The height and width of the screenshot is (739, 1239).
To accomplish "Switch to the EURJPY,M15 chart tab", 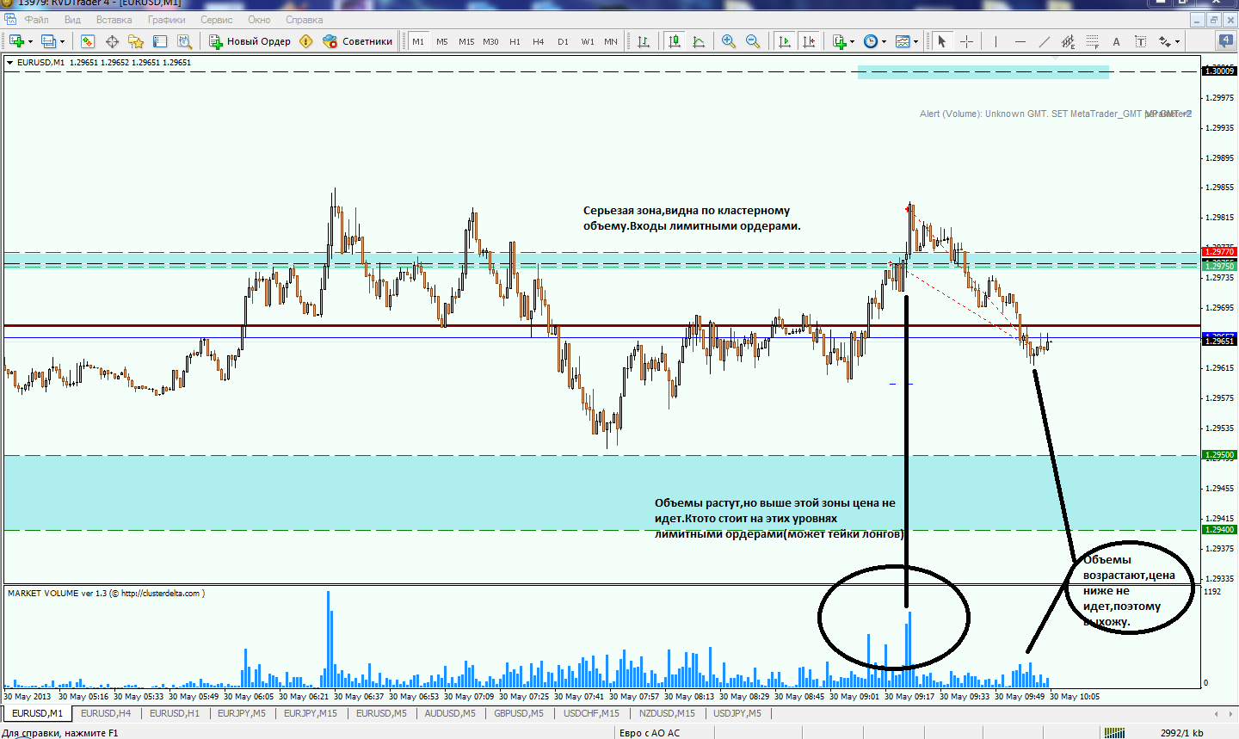I will pos(311,713).
